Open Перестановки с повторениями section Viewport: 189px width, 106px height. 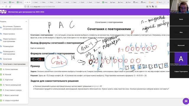[10, 40]
